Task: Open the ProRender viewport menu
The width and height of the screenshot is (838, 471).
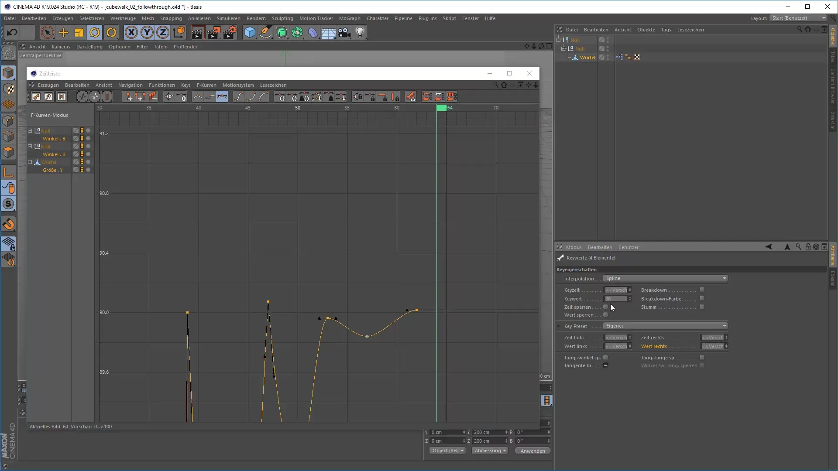Action: click(x=185, y=47)
